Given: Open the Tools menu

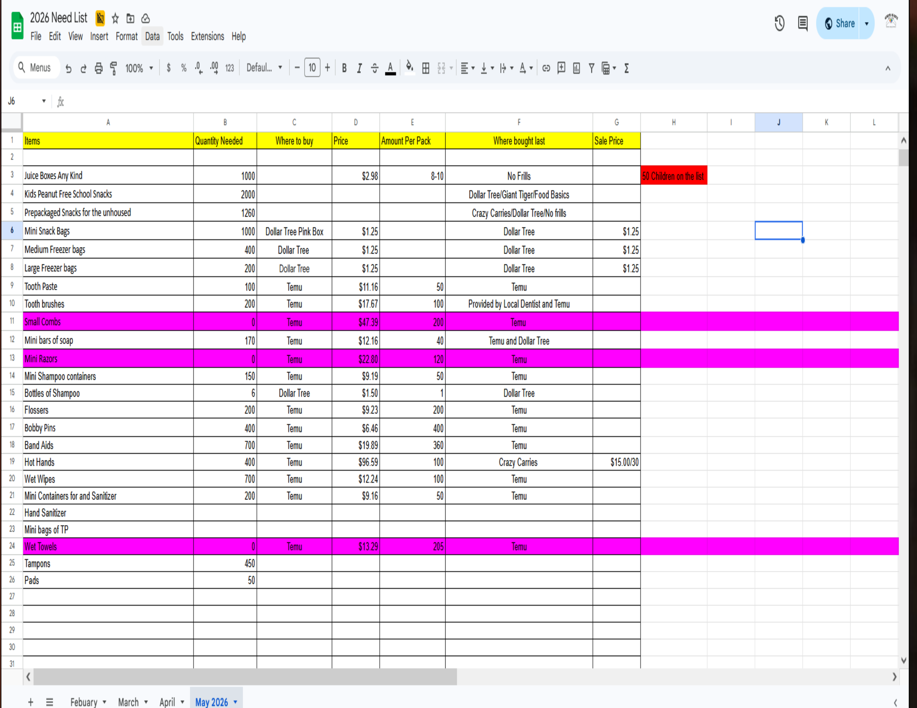Looking at the screenshot, I should pos(175,37).
